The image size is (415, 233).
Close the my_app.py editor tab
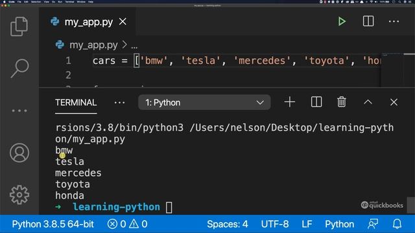click(123, 21)
